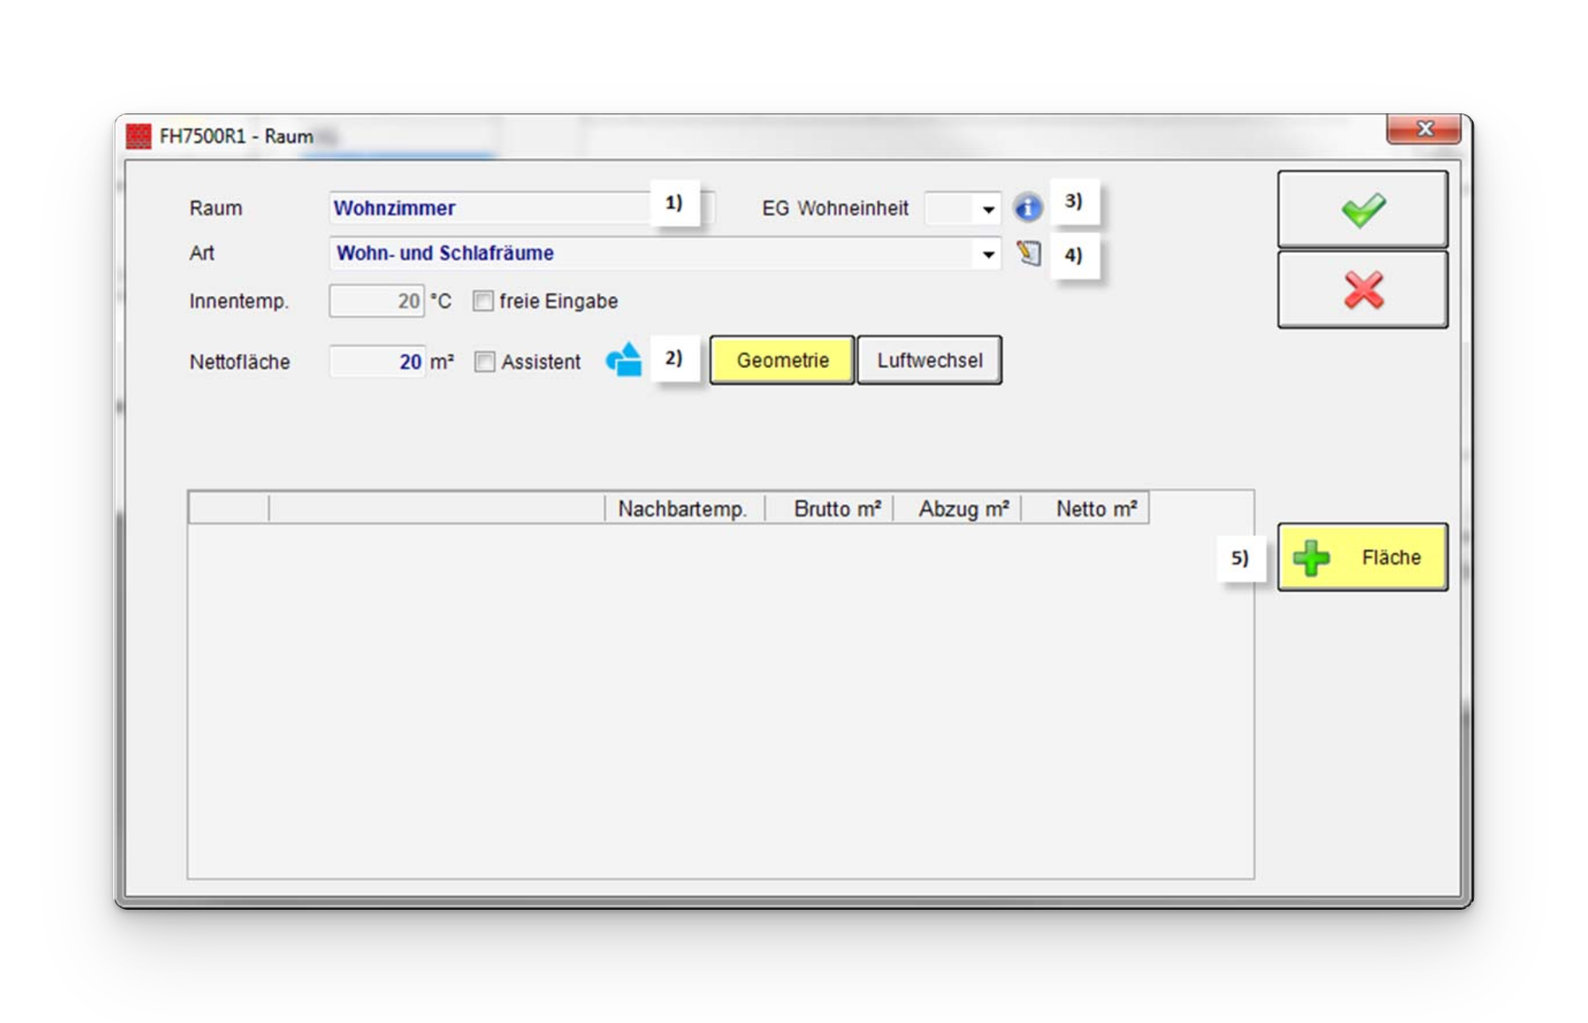Switch to the Geometrie tab
The width and height of the screenshot is (1588, 1023).
(782, 360)
